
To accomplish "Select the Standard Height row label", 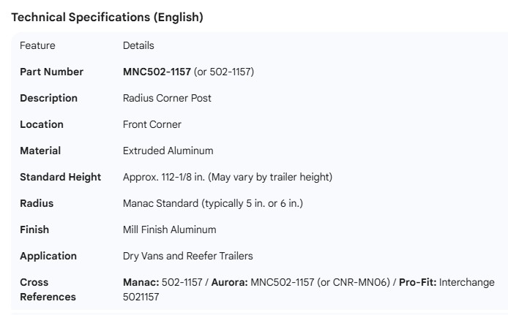I will point(61,177).
